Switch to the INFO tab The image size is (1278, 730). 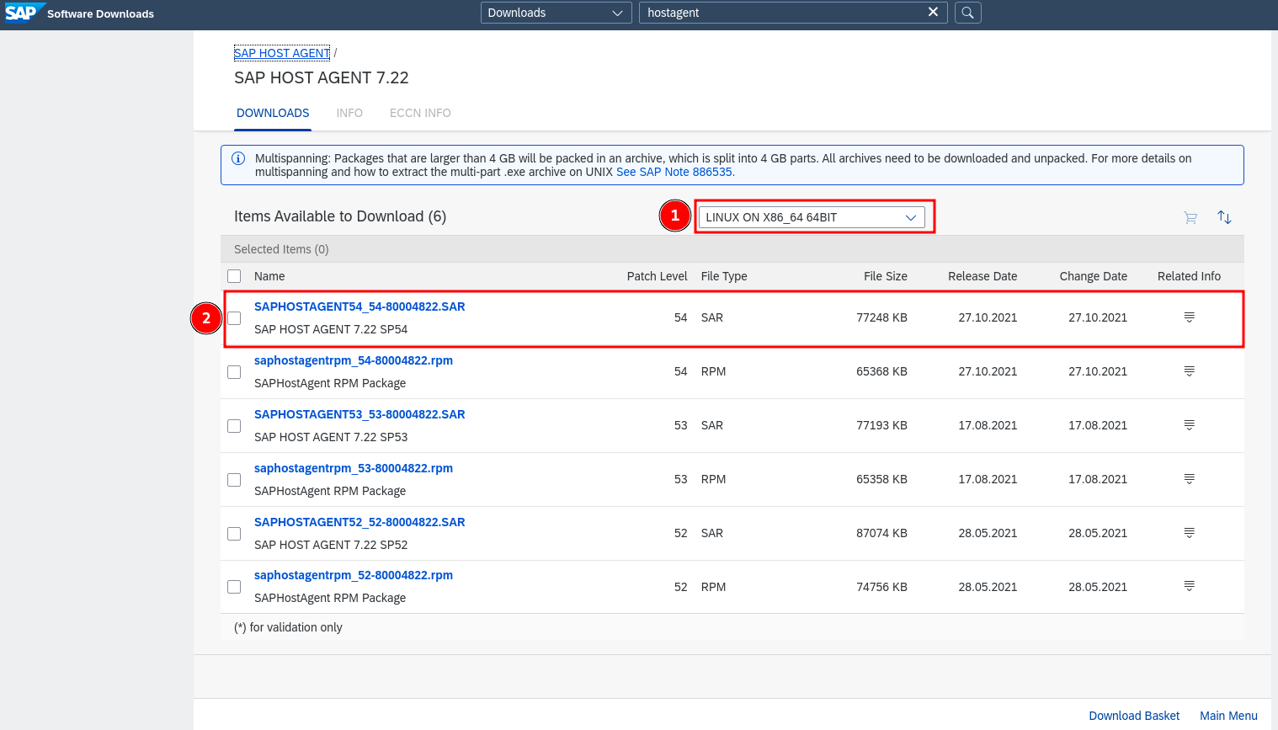(349, 113)
